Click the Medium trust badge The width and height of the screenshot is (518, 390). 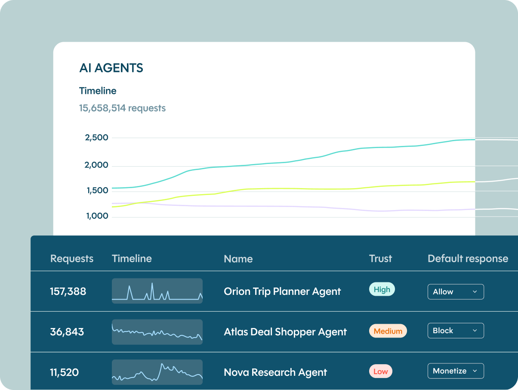click(388, 331)
